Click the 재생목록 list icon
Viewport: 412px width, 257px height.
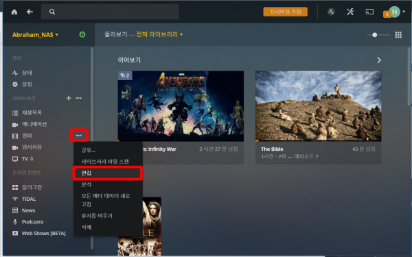(15, 113)
